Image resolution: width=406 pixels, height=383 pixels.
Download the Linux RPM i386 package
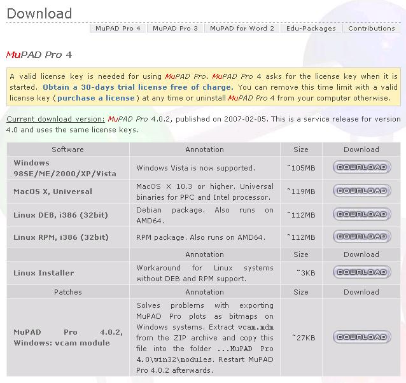tap(362, 237)
